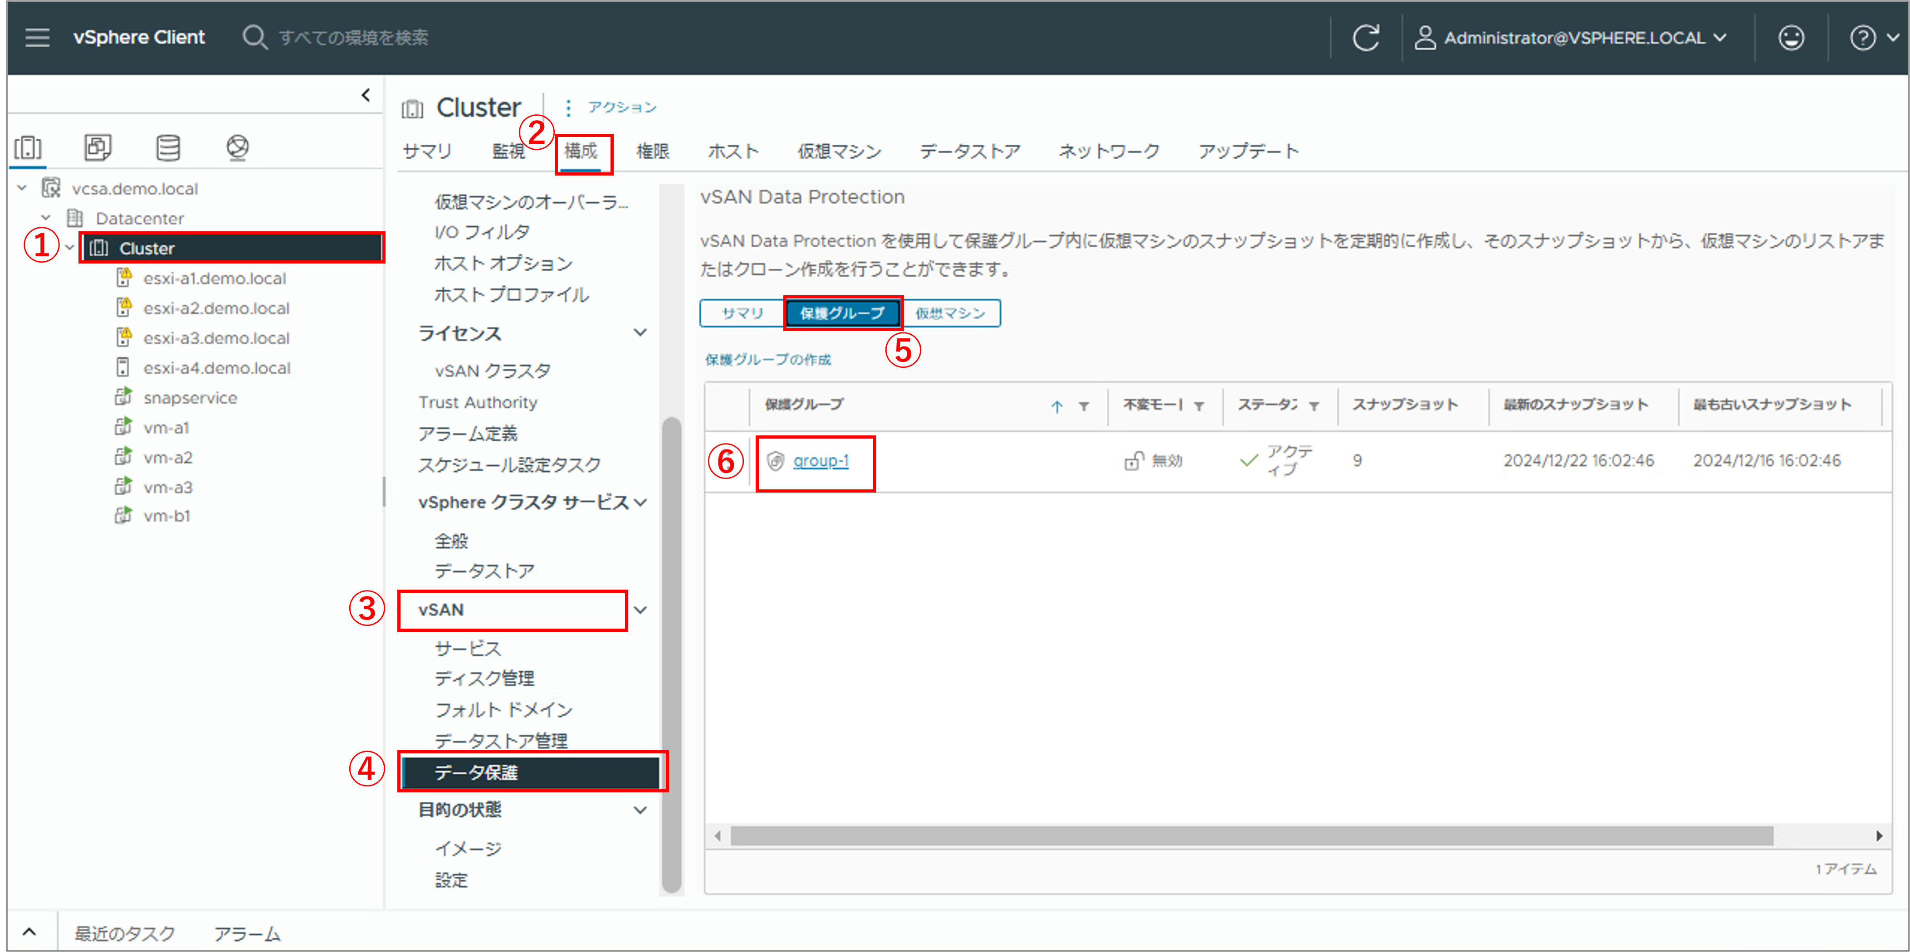This screenshot has height=952, width=1910.
Task: Open the feedback smiley icon
Action: (1791, 37)
